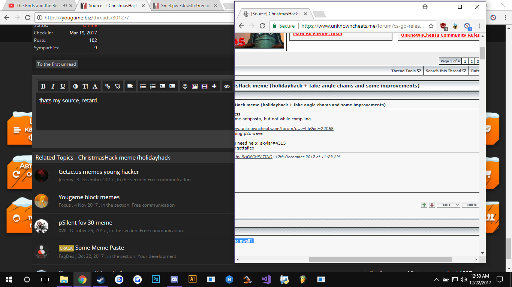Toggle italic formatting in the editor
Image resolution: width=512 pixels, height=287 pixels.
point(53,86)
